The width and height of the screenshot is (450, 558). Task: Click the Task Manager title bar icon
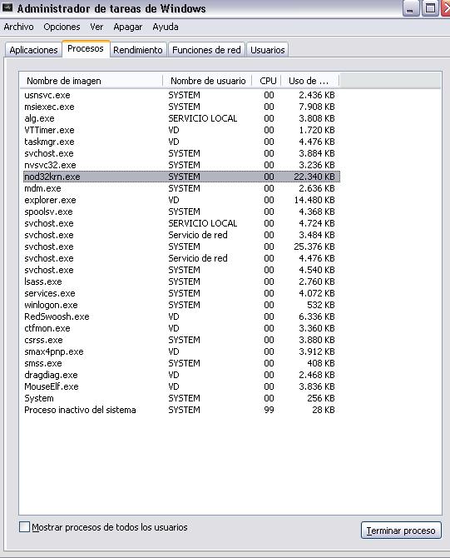coord(7,7)
